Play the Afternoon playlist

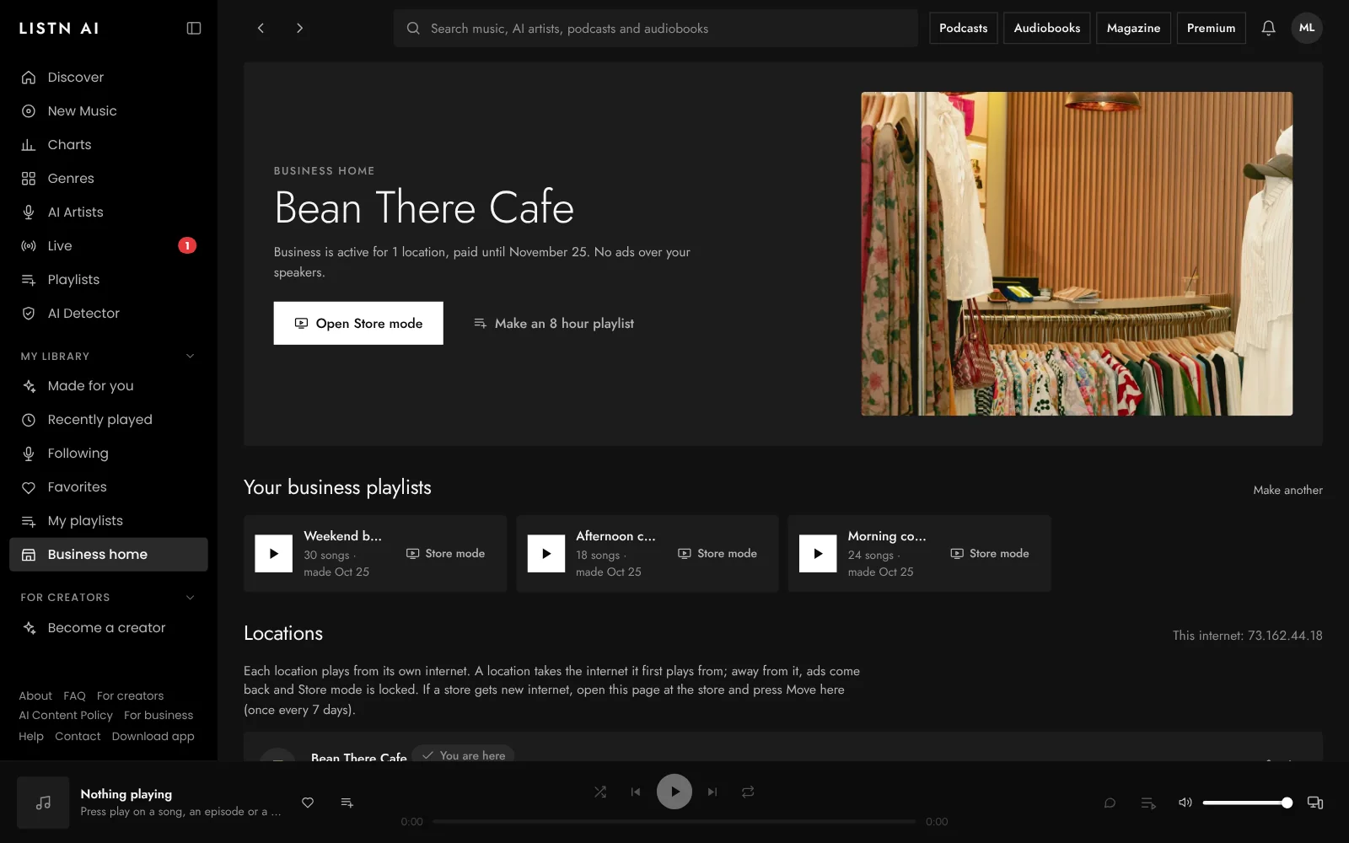tap(546, 554)
